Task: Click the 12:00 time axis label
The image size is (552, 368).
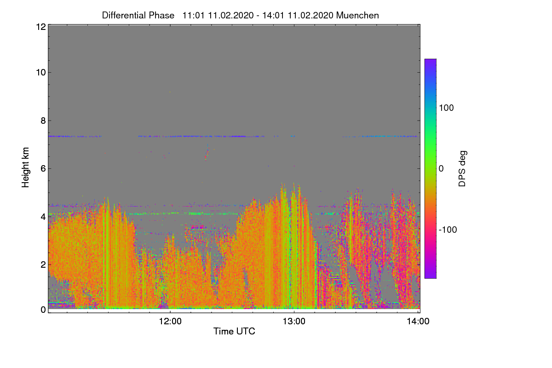Action: 170,322
